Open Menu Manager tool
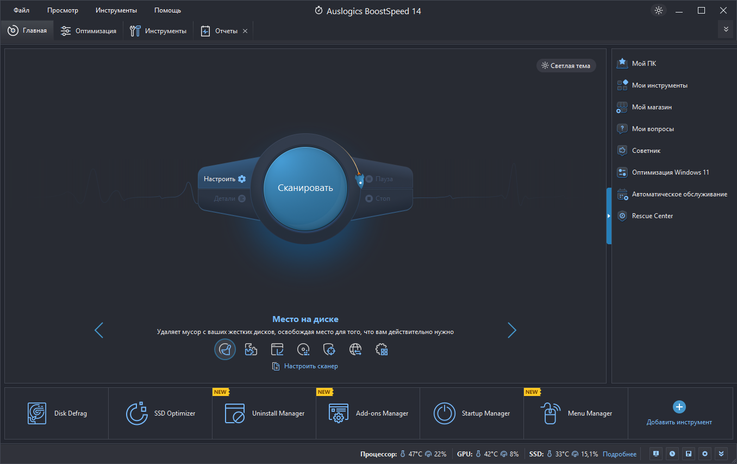 click(x=576, y=413)
